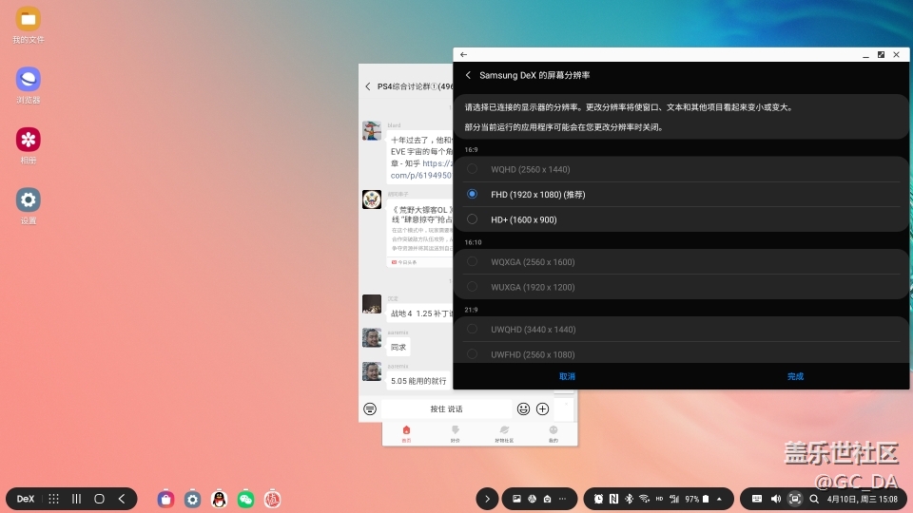The height and width of the screenshot is (513, 913).
Task: Click the emoji smiley in chat
Action: 523,408
